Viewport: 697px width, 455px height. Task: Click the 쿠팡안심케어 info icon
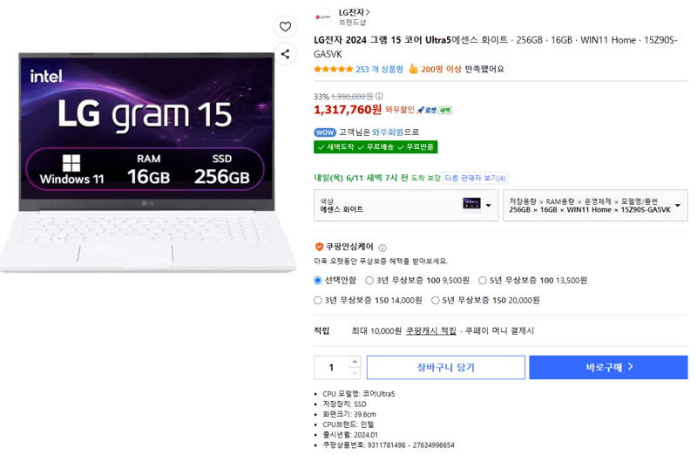382,248
